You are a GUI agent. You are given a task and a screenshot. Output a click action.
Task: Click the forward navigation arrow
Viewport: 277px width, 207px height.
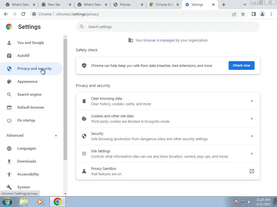pos(15,14)
